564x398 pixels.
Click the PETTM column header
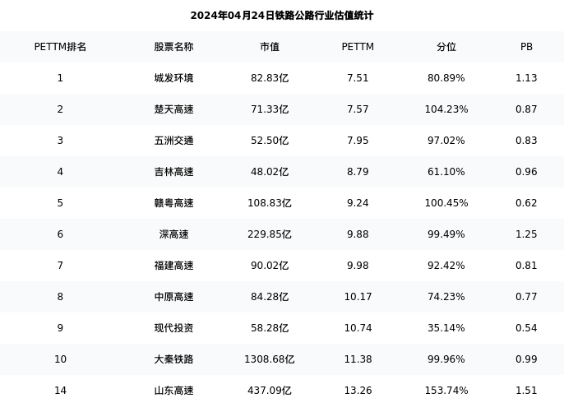pyautogui.click(x=358, y=47)
